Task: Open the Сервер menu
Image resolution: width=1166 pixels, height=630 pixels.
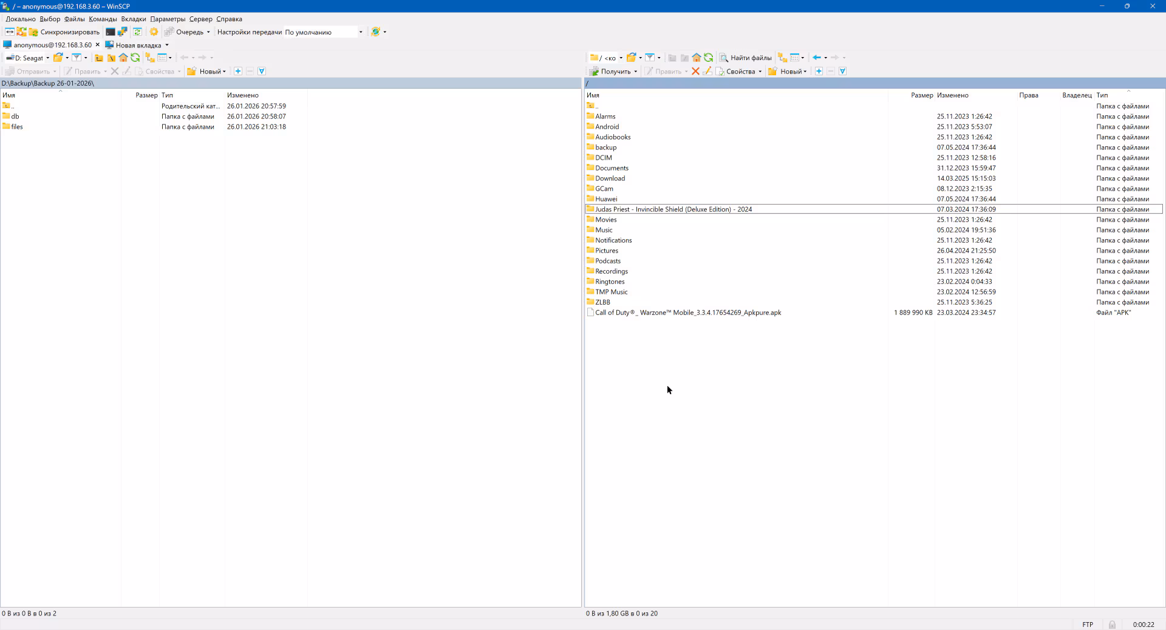Action: tap(201, 19)
